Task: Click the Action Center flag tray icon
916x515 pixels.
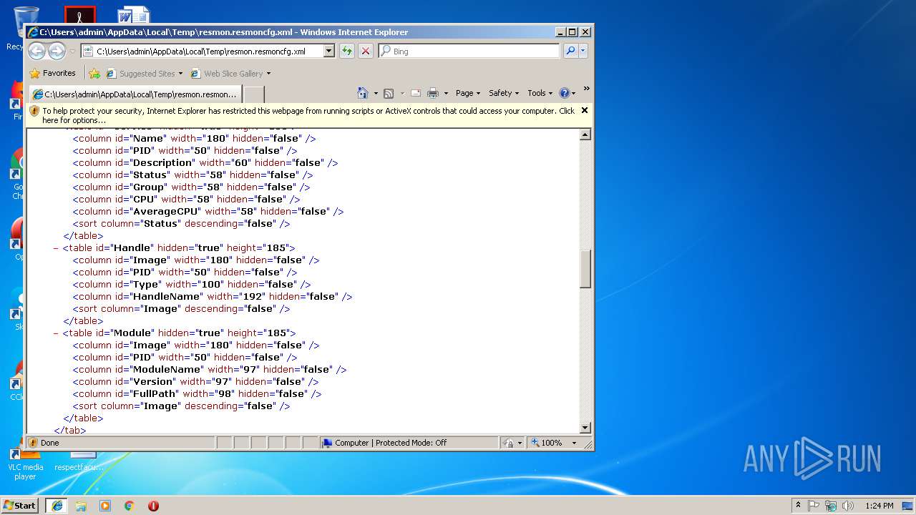Action: 814,506
